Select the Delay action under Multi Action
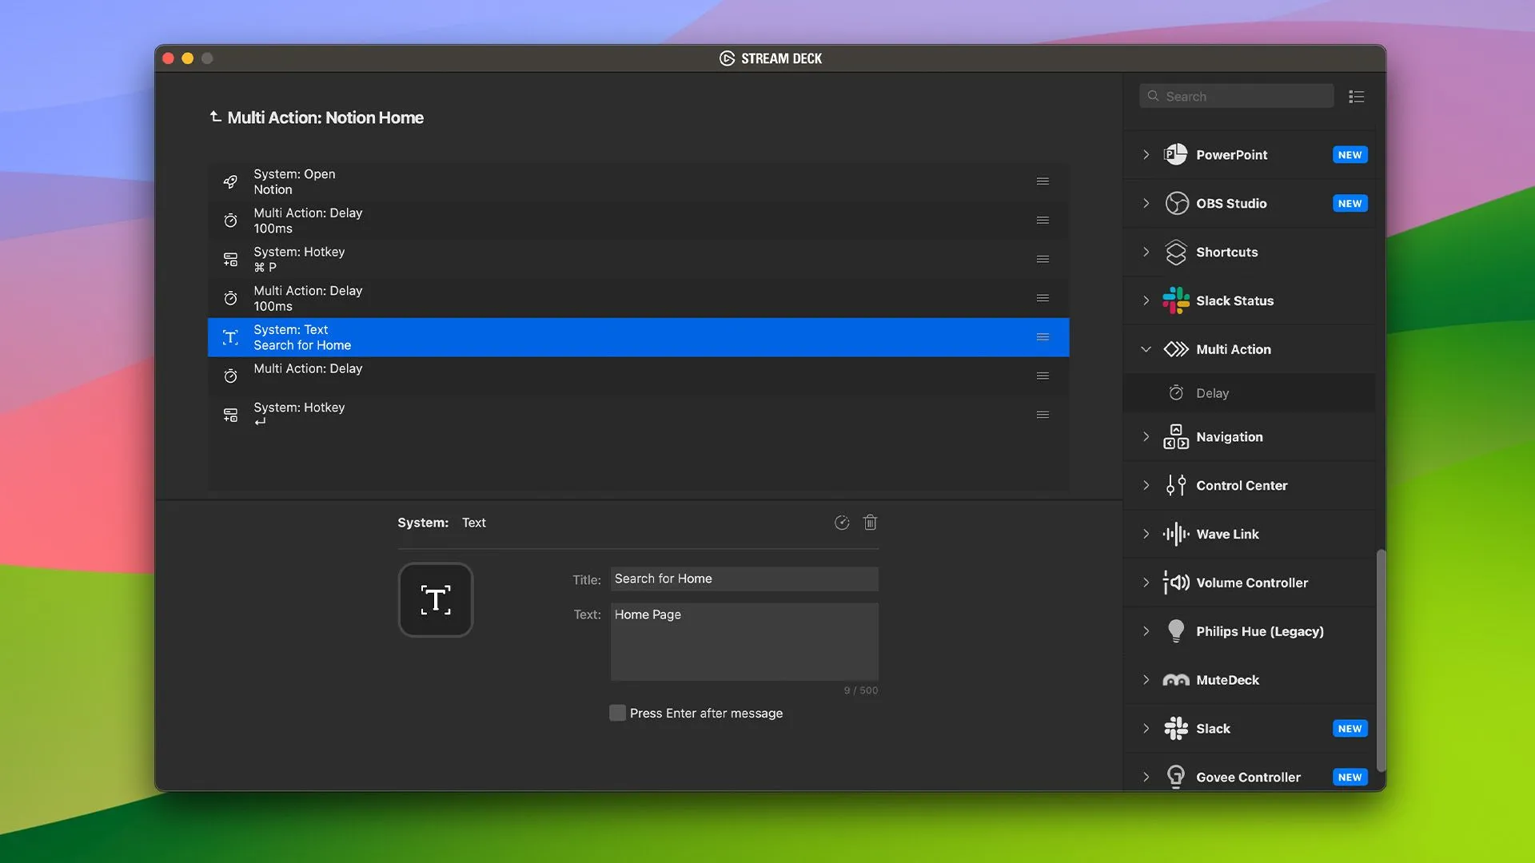The width and height of the screenshot is (1535, 863). pyautogui.click(x=1212, y=393)
